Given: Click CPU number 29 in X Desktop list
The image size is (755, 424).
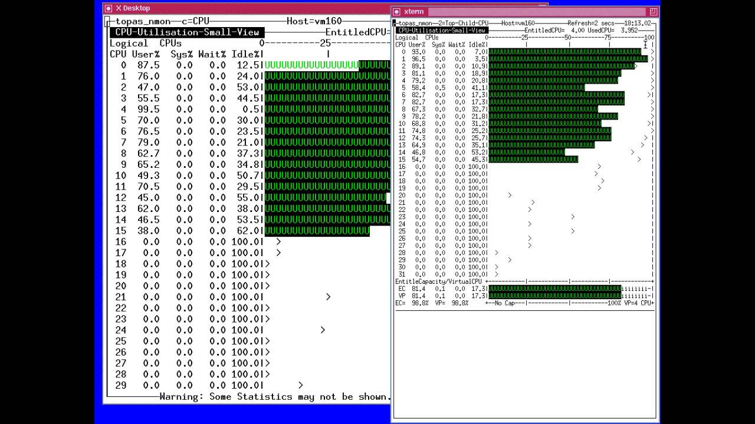Looking at the screenshot, I should (121, 385).
